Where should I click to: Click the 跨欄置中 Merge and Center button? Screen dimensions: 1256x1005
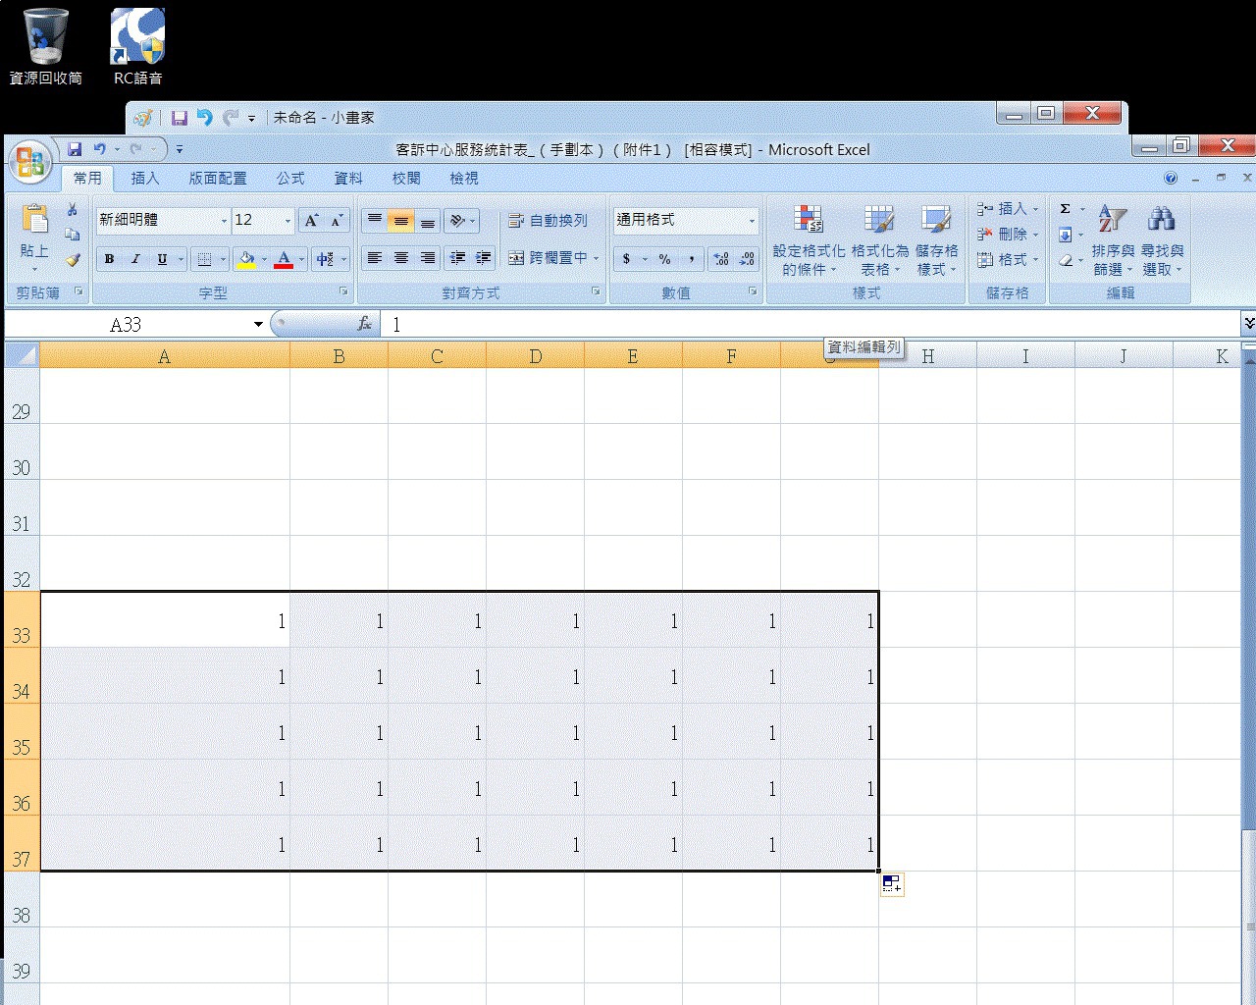(549, 258)
